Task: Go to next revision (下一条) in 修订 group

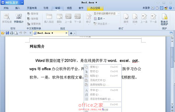Action: tap(153, 18)
